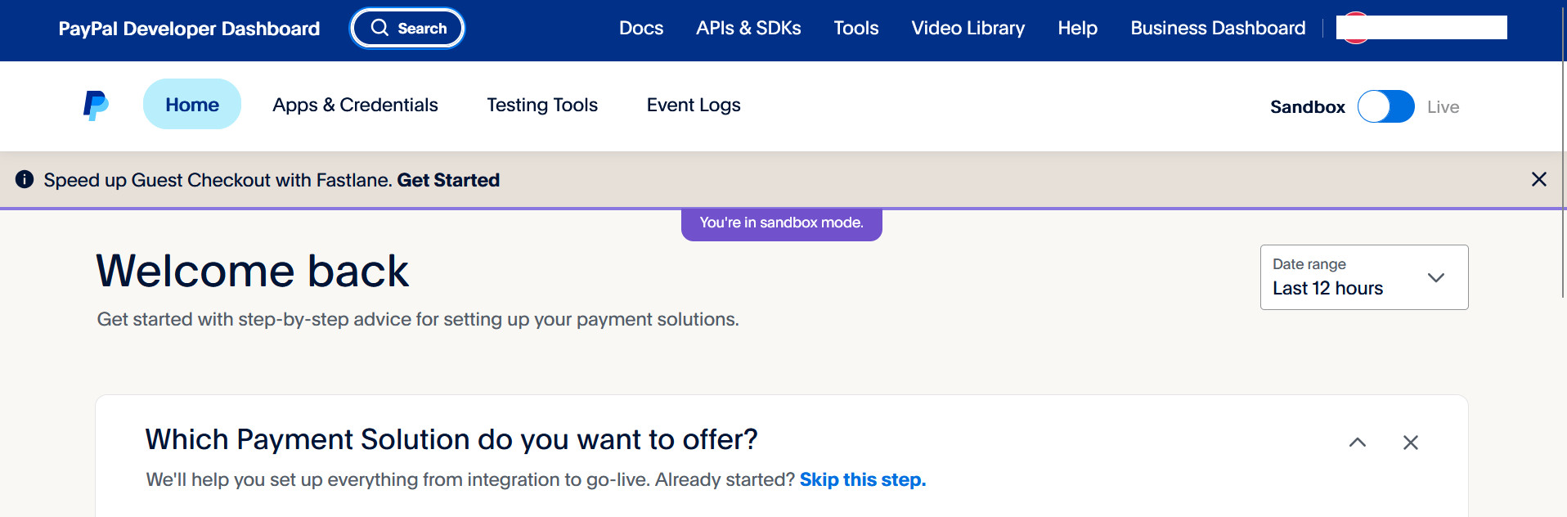Dismiss the Fastlane banner with X
This screenshot has width=1567, height=517.
coord(1538,179)
